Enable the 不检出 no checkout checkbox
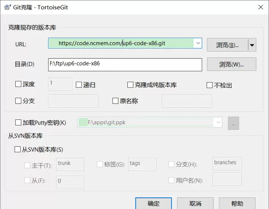Screen dimensions: 269x209 point(209,85)
